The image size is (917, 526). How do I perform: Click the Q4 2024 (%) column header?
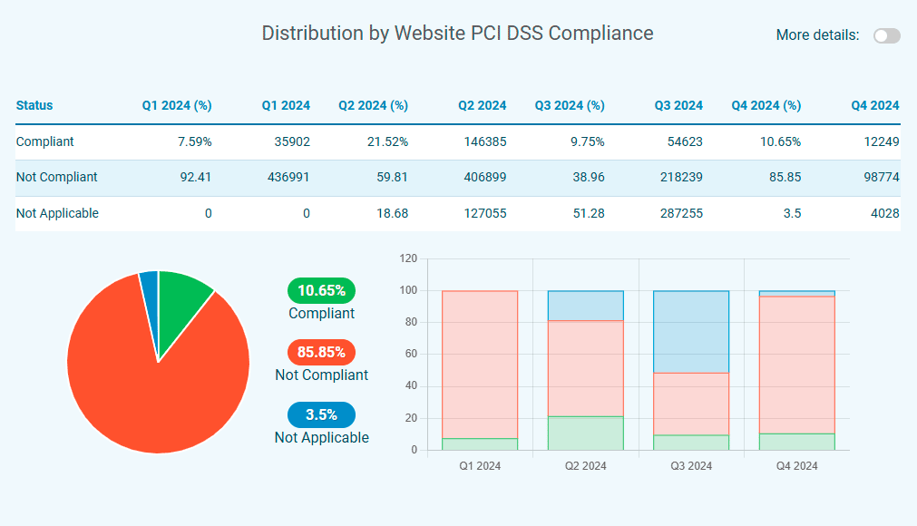[766, 105]
